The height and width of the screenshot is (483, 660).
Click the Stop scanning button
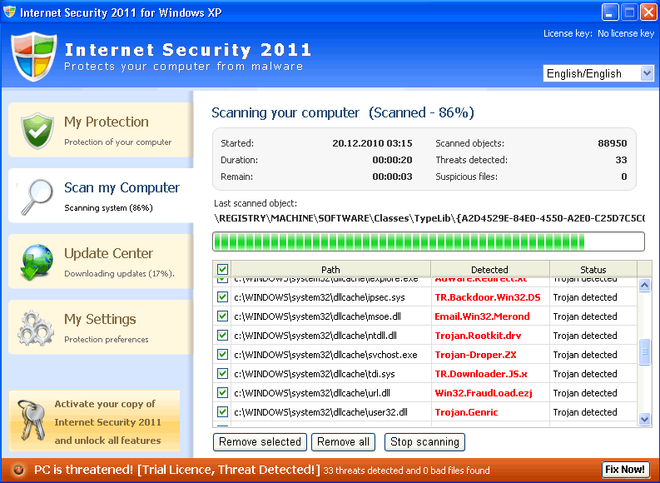coord(424,442)
